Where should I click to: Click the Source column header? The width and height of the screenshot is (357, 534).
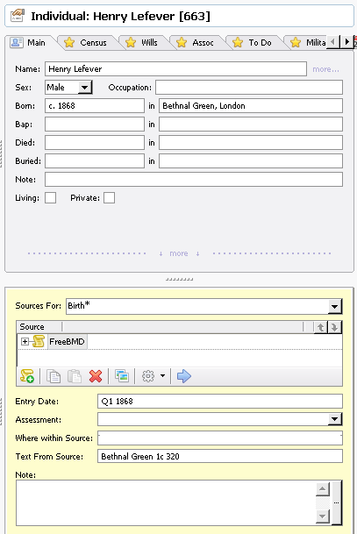point(39,327)
